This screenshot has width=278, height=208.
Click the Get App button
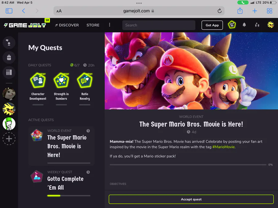click(x=212, y=25)
